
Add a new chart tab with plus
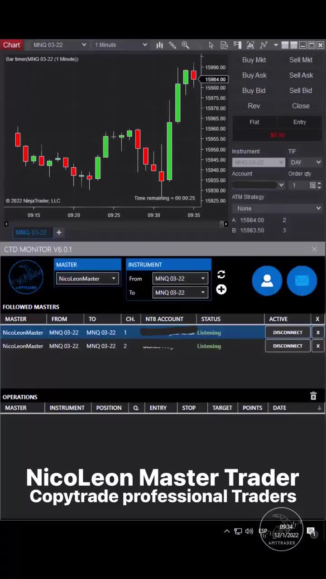(59, 233)
